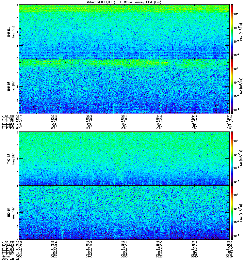The height and width of the screenshot is (261, 245).
Task: Click the '10⁻⁴' tick on THC B∥ color bar
Action: tap(236, 222)
